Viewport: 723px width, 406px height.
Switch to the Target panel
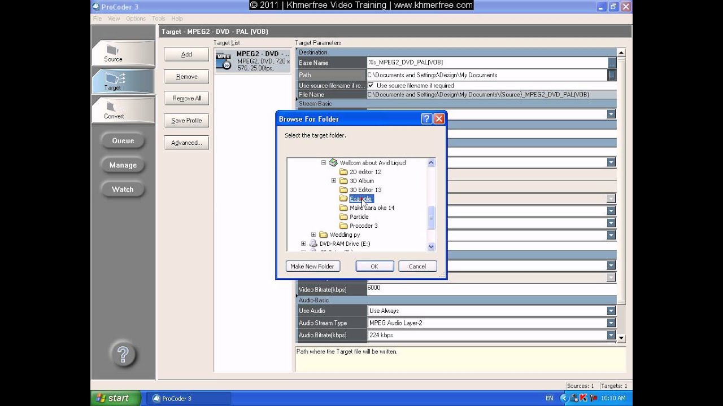point(123,81)
